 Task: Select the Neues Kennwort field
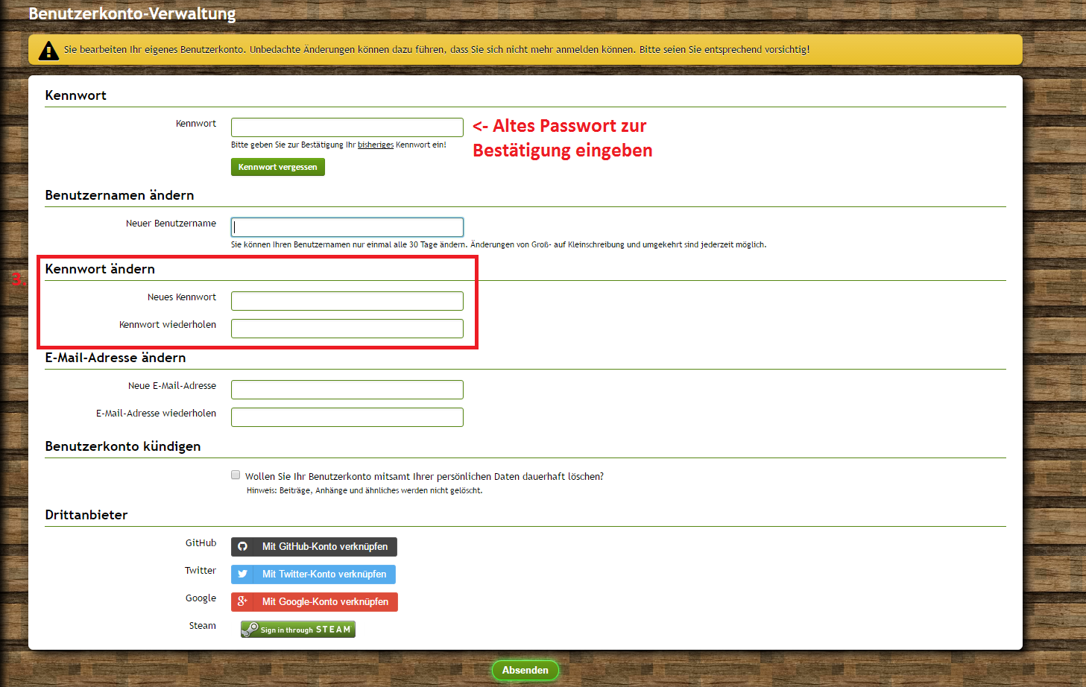pos(347,301)
